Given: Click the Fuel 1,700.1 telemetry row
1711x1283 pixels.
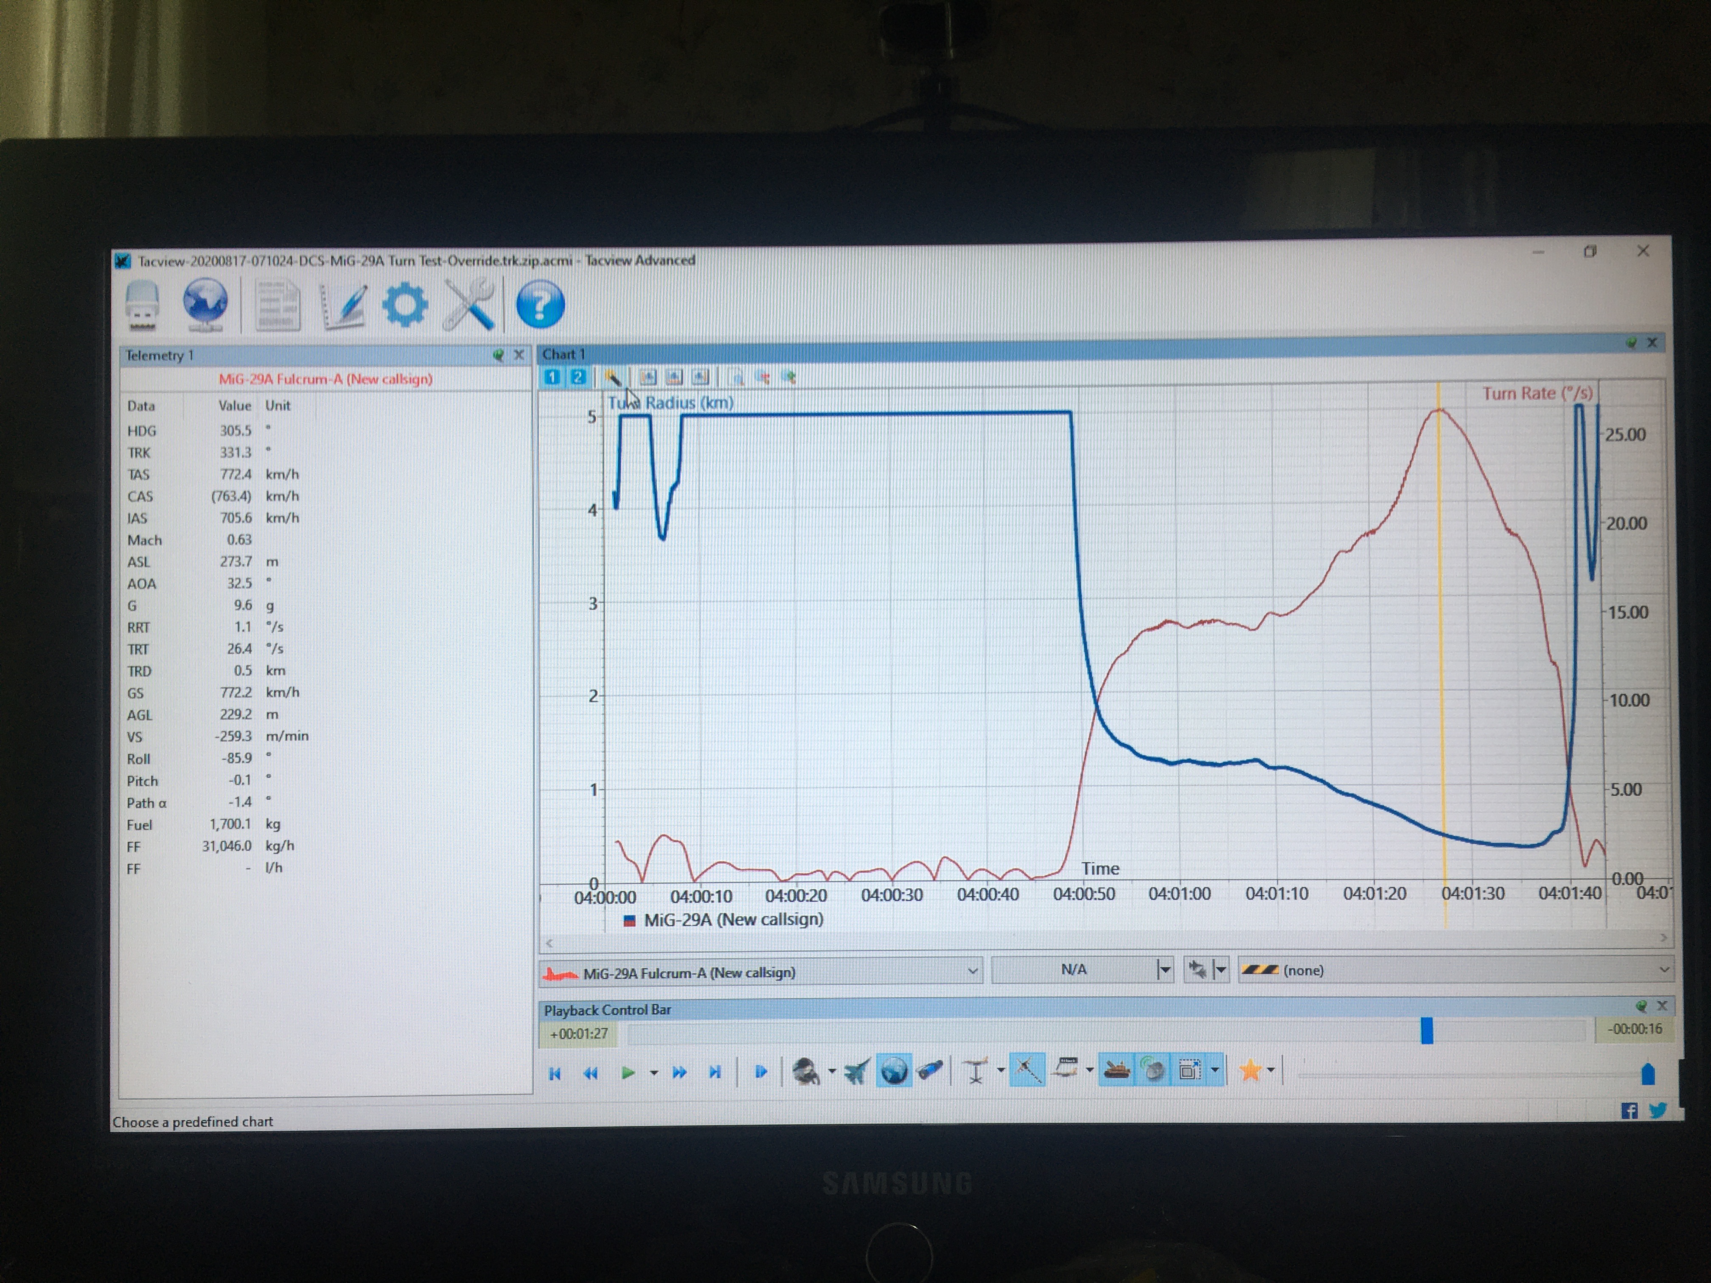Looking at the screenshot, I should pos(325,824).
